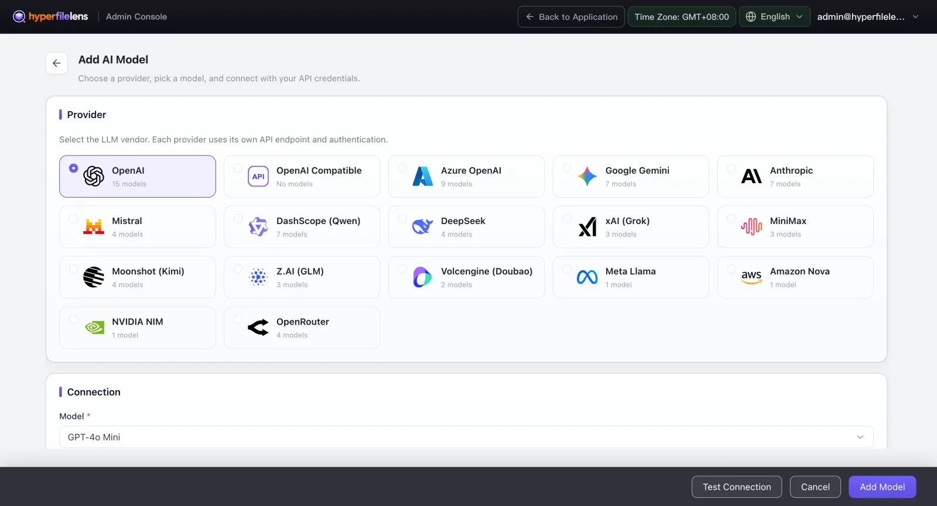Image resolution: width=937 pixels, height=506 pixels.
Task: Click the Model dropdown chevron arrow
Action: tap(860, 437)
